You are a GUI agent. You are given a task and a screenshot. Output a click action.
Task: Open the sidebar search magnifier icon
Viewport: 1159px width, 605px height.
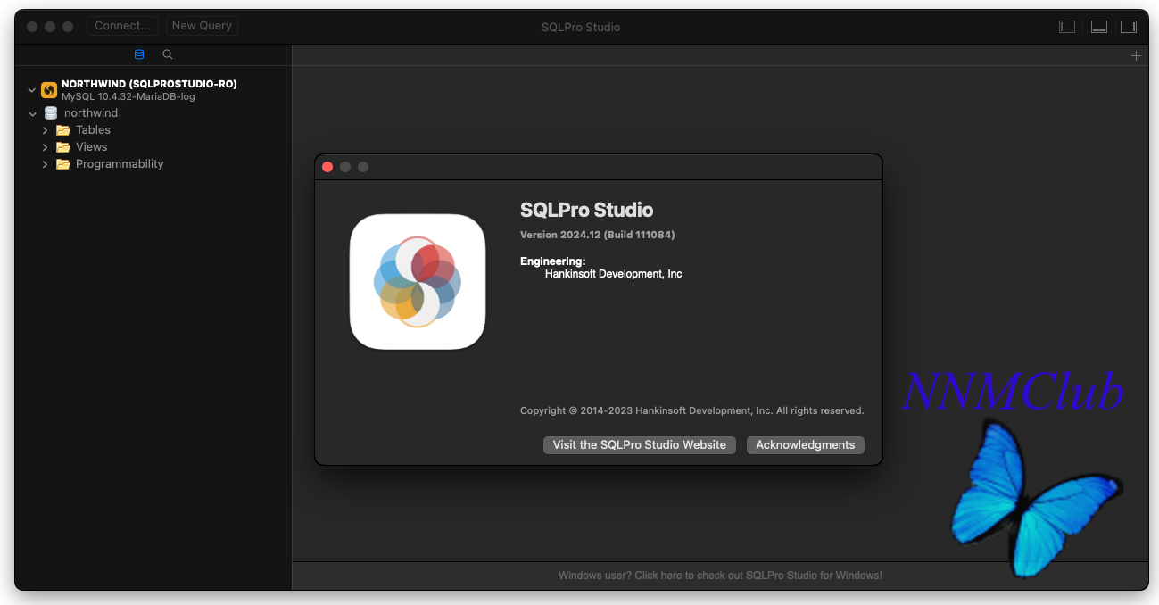[x=168, y=54]
